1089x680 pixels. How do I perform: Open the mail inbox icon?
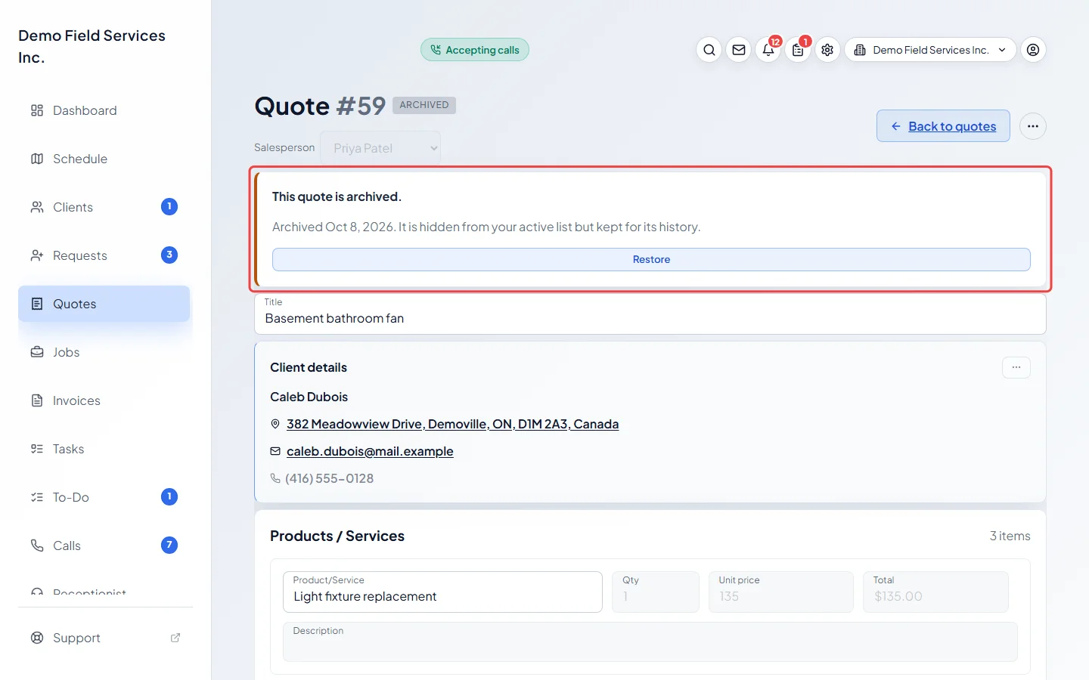tap(739, 50)
